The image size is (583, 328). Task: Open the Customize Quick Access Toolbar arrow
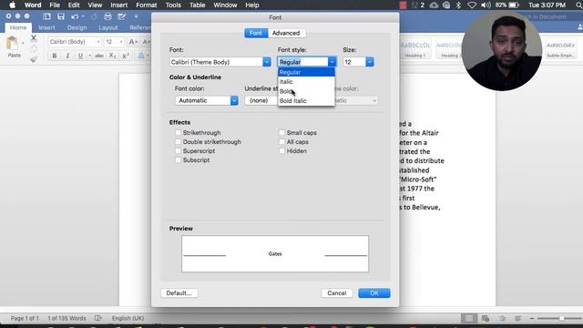[x=136, y=16]
